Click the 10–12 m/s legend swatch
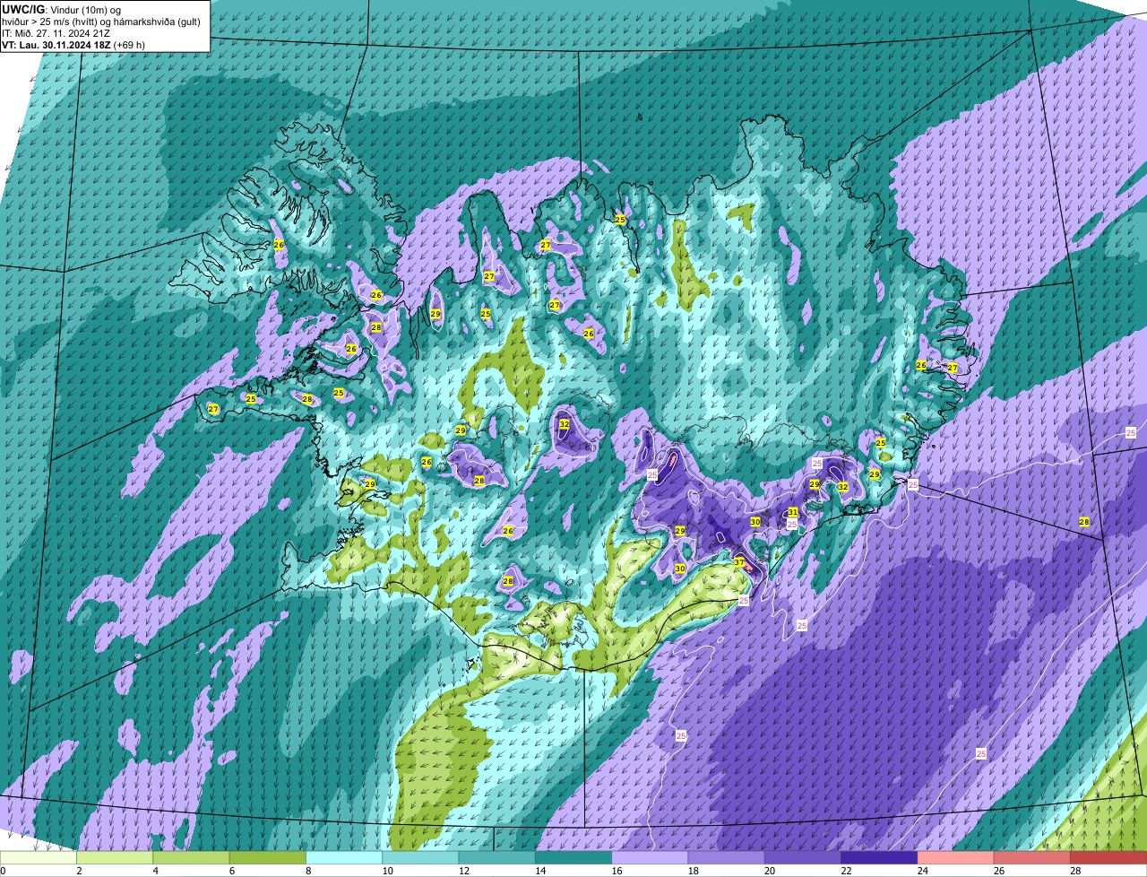The height and width of the screenshot is (877, 1147). coord(421,857)
